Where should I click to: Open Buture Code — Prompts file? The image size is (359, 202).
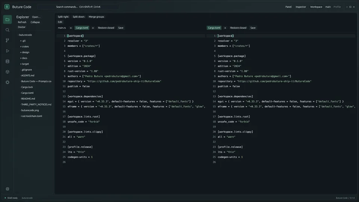coord(36,81)
